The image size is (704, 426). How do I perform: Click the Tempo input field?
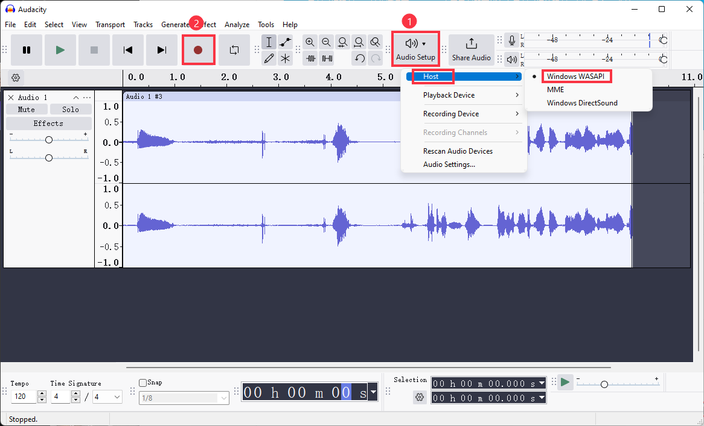(x=24, y=397)
